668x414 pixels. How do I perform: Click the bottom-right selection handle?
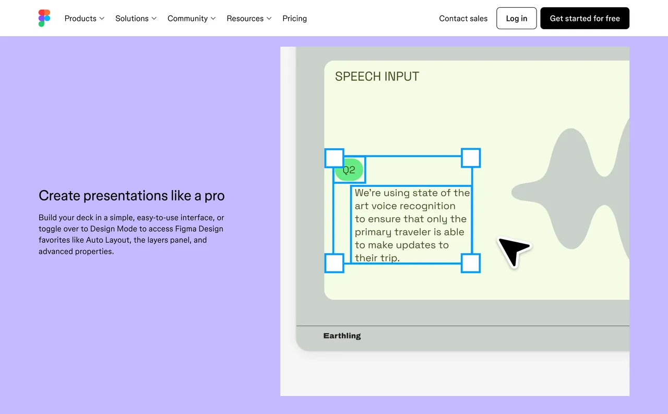pos(471,263)
